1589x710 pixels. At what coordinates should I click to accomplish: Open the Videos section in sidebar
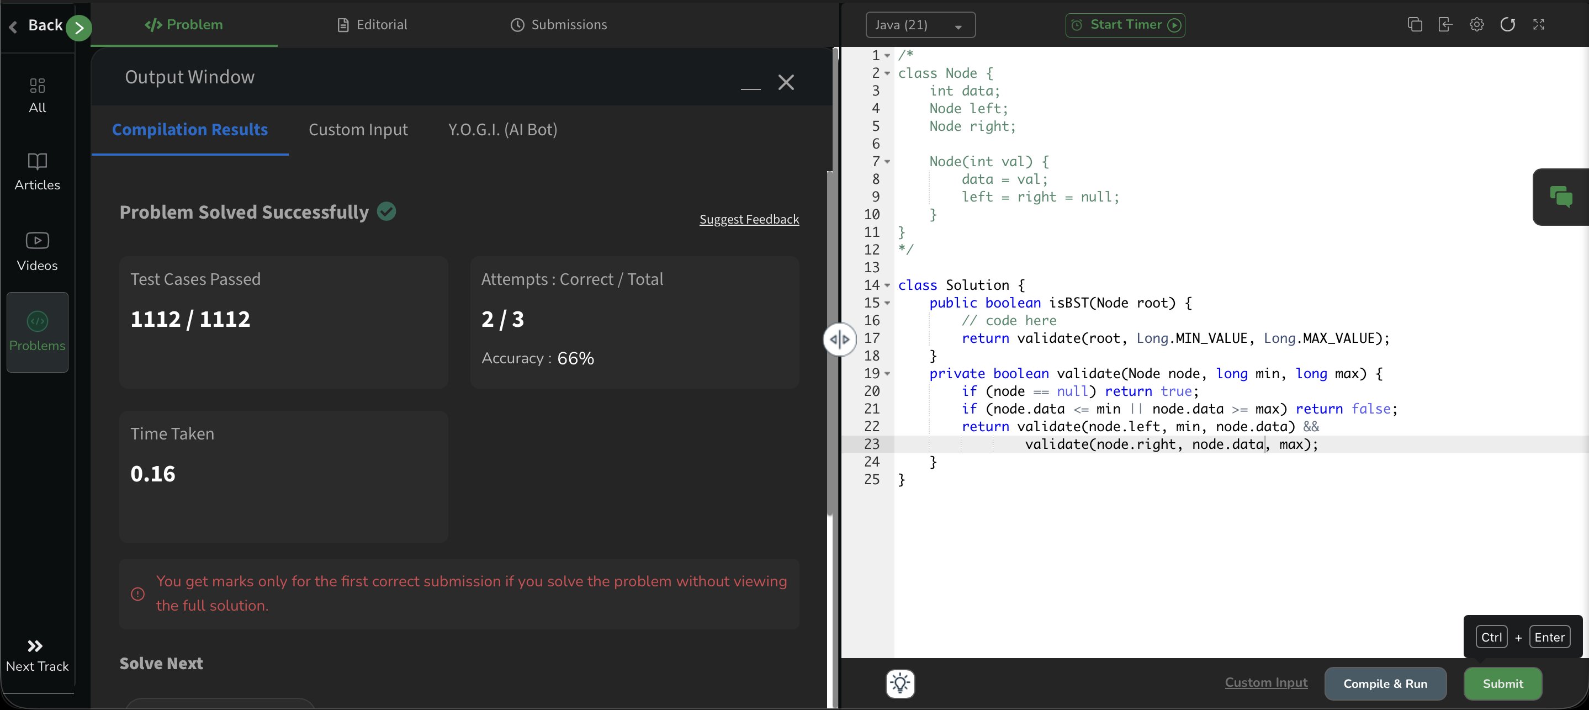coord(37,251)
